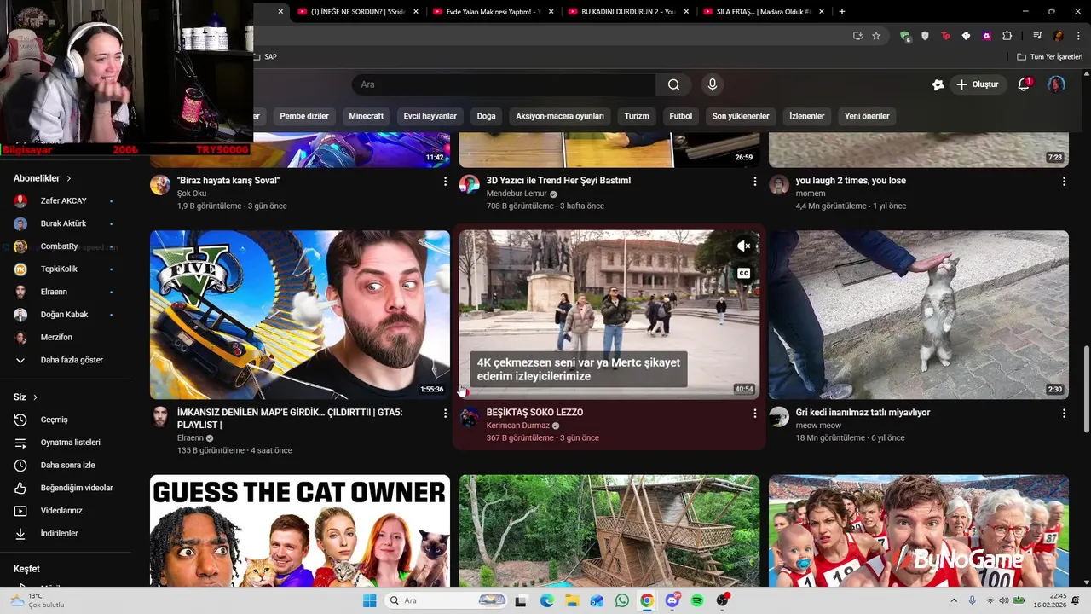Select the Doğa filter chip
Image resolution: width=1091 pixels, height=614 pixels.
coord(486,116)
